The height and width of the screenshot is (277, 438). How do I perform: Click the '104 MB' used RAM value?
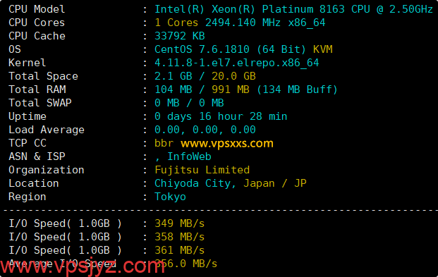[x=174, y=90]
